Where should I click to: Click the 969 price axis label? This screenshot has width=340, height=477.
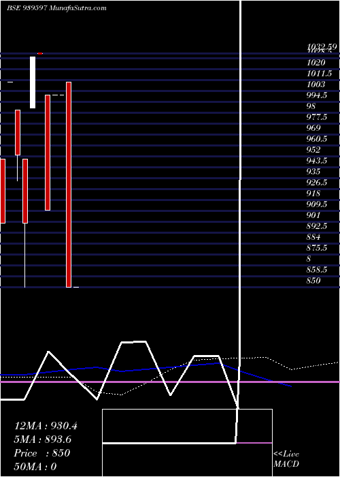tap(313, 128)
